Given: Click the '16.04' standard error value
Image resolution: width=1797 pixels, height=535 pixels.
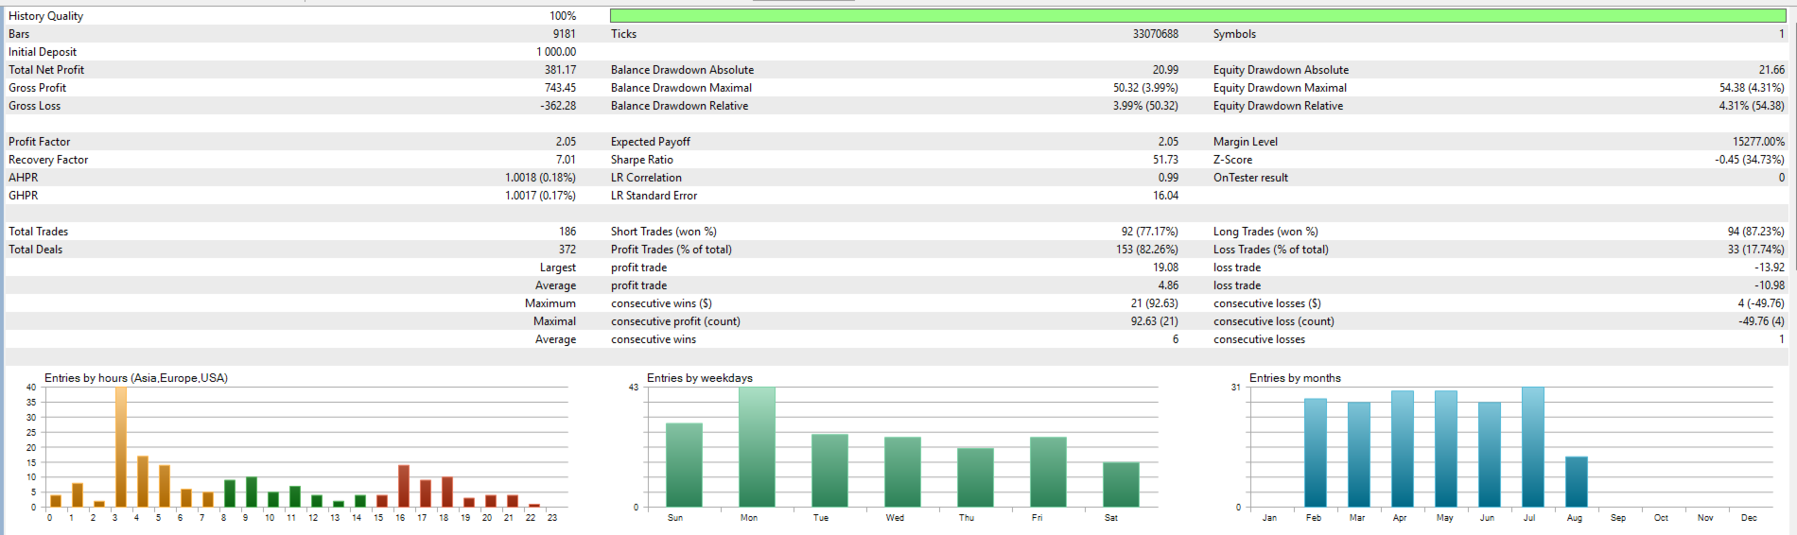Looking at the screenshot, I should pos(1165,196).
